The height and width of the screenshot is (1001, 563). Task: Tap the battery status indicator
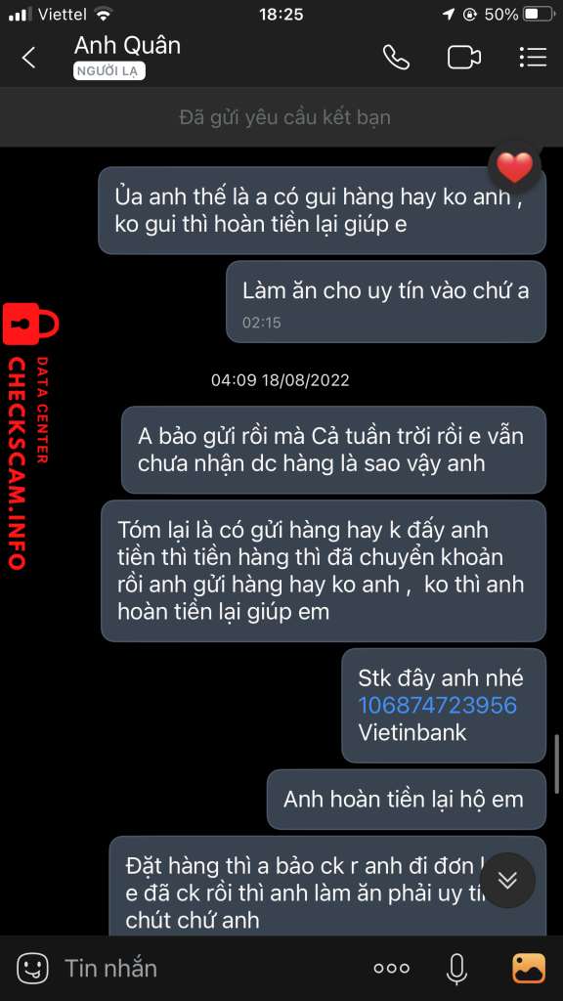point(539,14)
